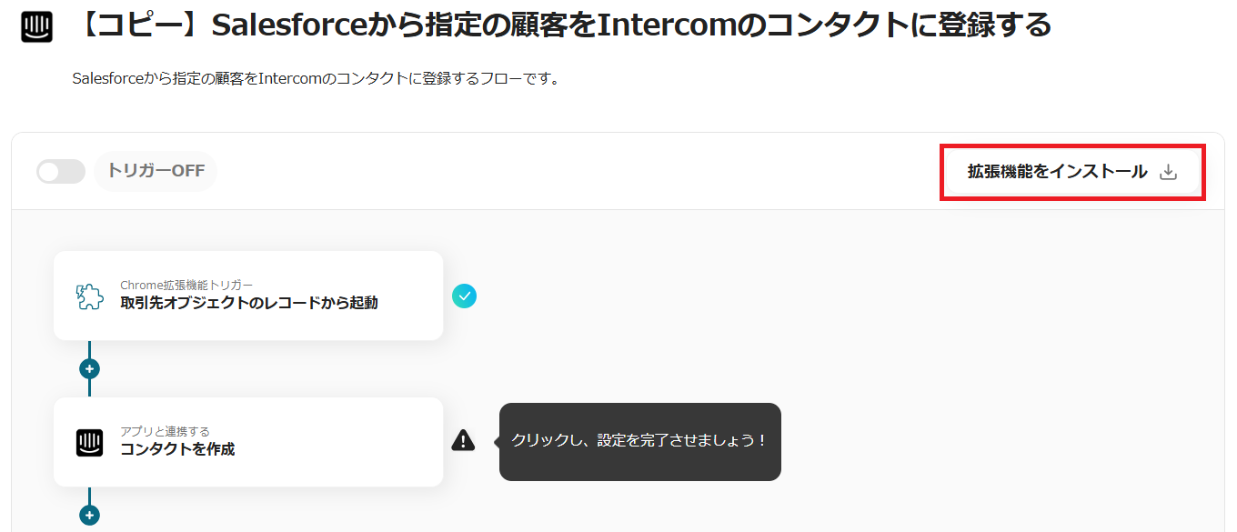Turn on the trigger toggle switch
This screenshot has width=1237, height=532.
pyautogui.click(x=61, y=171)
